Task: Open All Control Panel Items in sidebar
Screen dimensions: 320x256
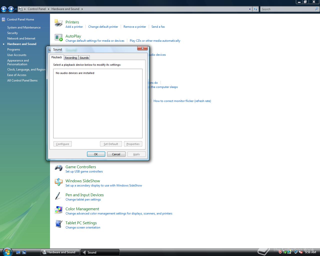Action: (x=22, y=80)
